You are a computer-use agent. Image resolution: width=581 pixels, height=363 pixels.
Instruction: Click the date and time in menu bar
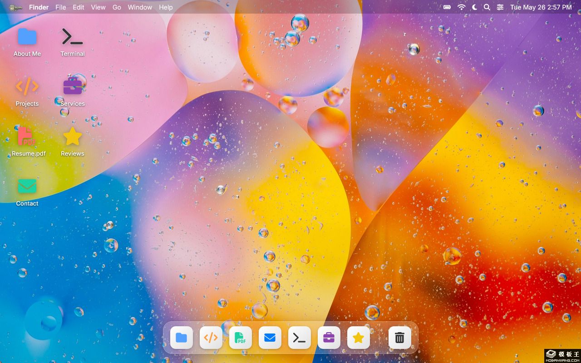tap(541, 7)
